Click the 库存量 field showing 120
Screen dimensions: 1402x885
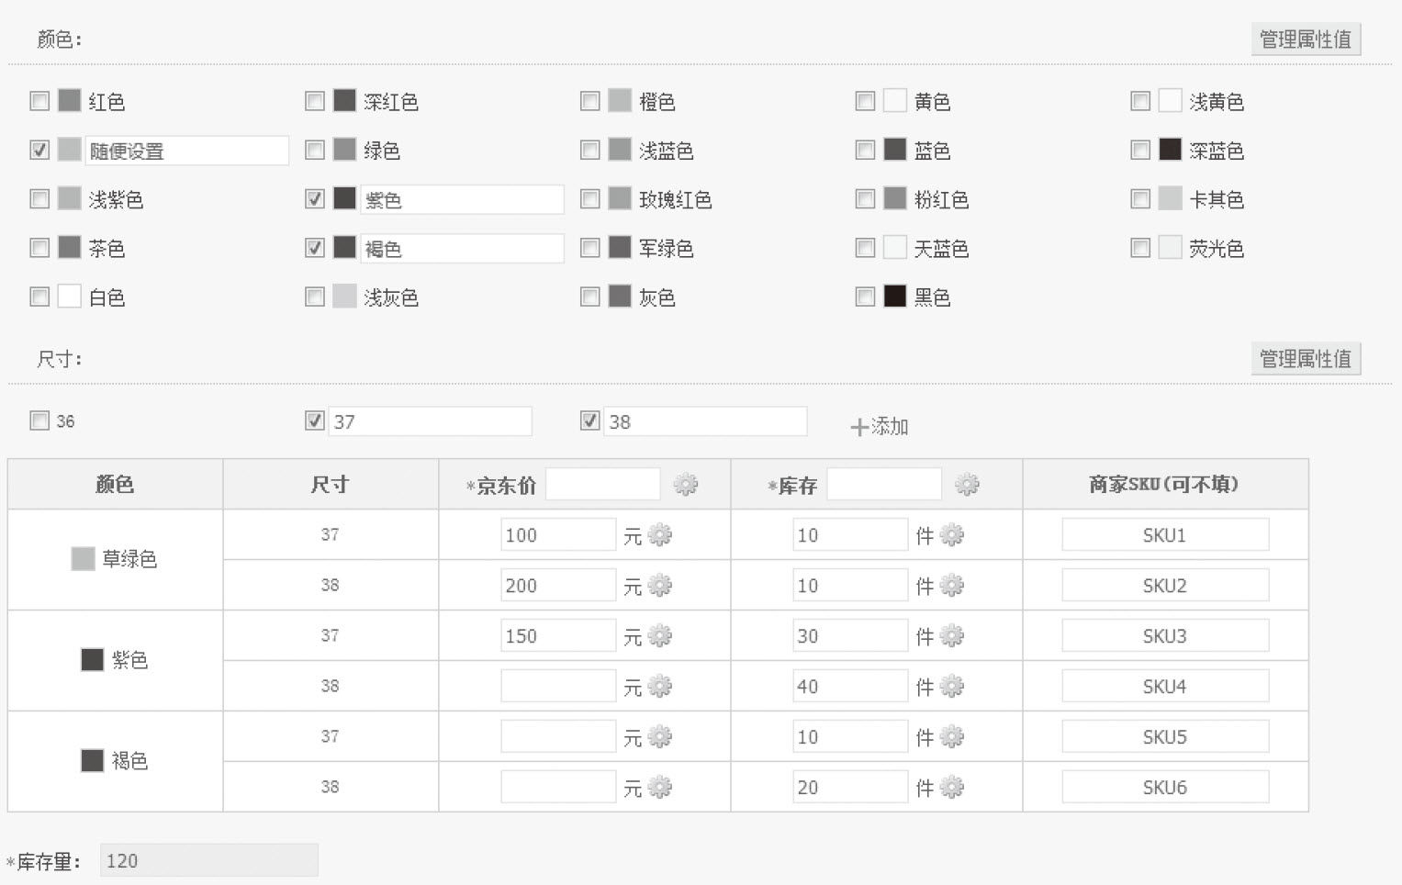[209, 861]
